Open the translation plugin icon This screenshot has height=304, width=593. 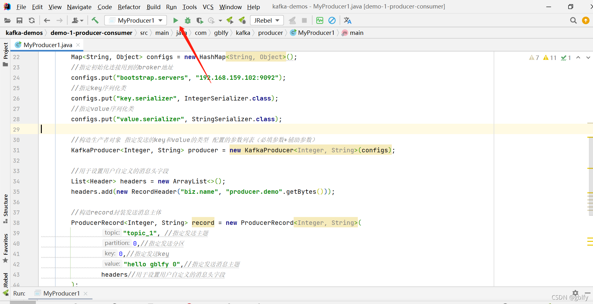347,20
